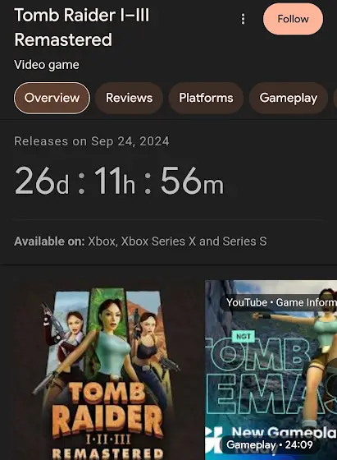Switch to the Reviews tab
Image resolution: width=337 pixels, height=460 pixels.
point(129,98)
